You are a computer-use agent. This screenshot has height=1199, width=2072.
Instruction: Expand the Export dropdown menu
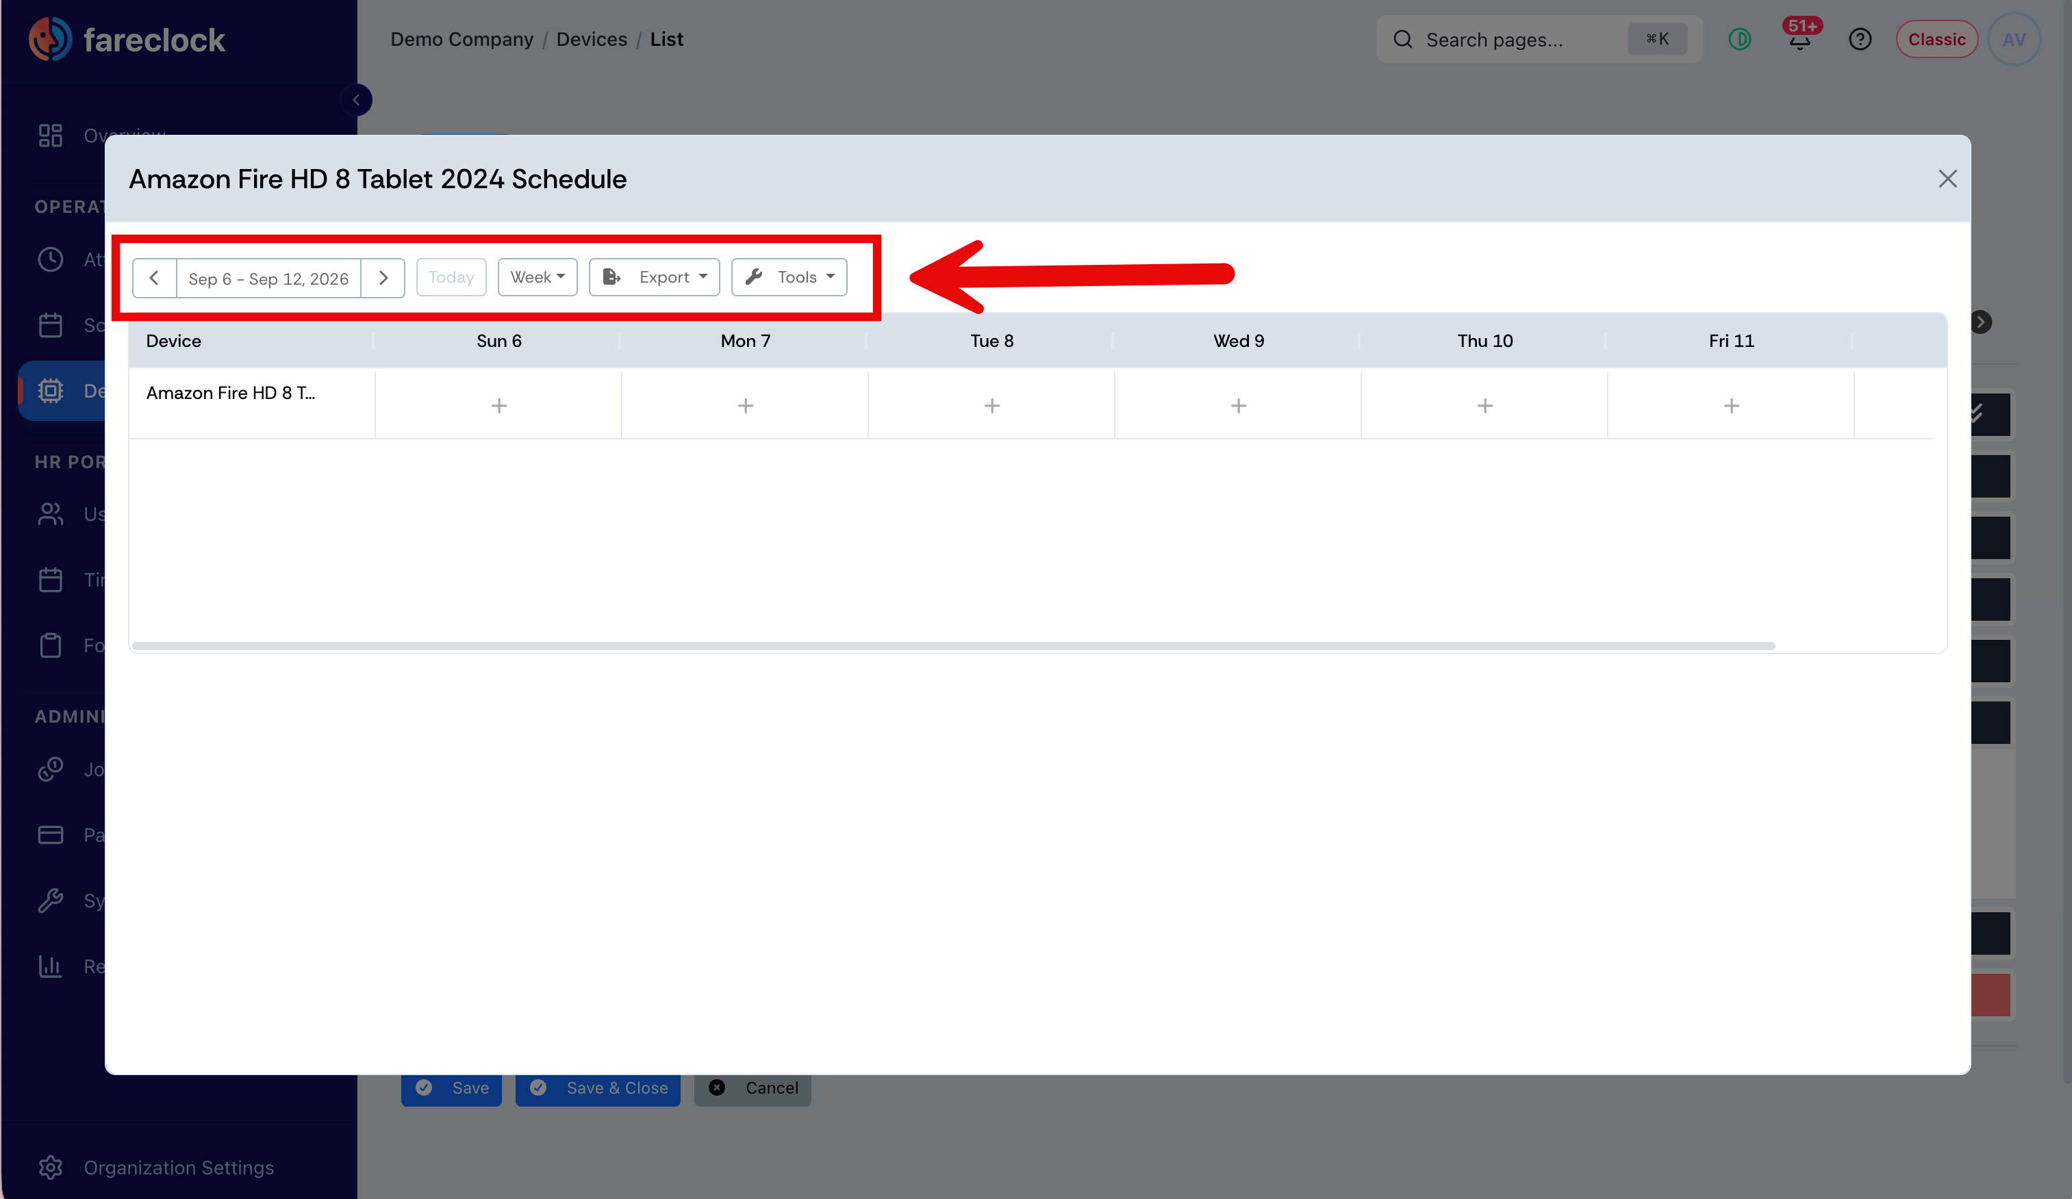(x=655, y=277)
